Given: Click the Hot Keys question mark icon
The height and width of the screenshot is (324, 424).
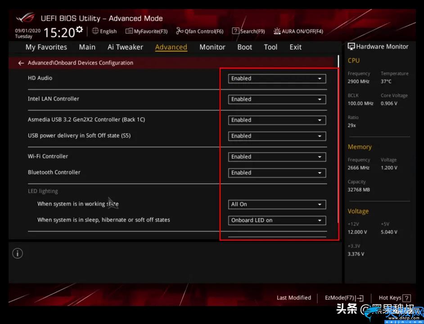Looking at the screenshot, I should [x=406, y=298].
